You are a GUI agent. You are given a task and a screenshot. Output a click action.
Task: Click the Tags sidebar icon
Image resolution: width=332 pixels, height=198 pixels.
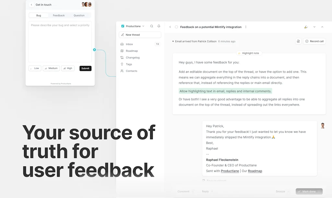[x=122, y=64]
